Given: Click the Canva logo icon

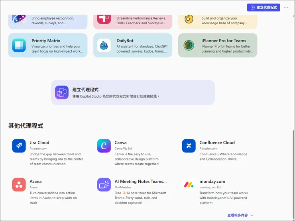Looking at the screenshot, I should (x=104, y=146).
